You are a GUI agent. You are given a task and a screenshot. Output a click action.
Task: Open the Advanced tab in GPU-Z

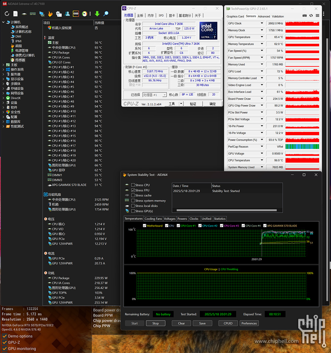point(264,17)
